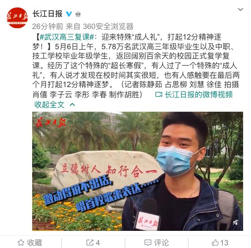Click the video camera icon beside 微博视频

[159, 95]
